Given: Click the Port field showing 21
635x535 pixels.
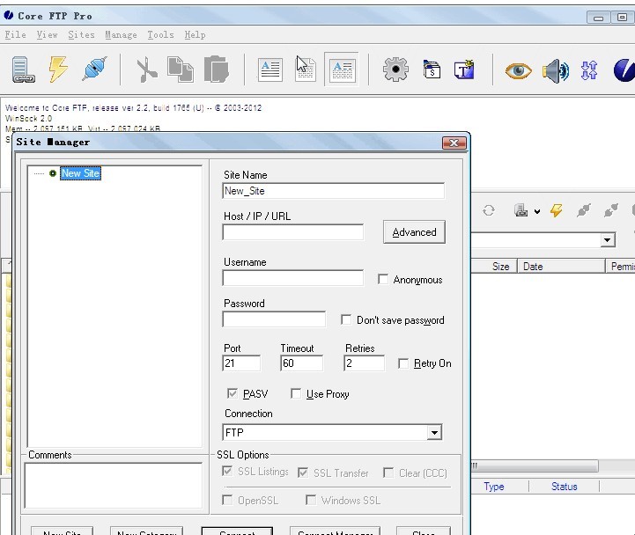Looking at the screenshot, I should 241,363.
